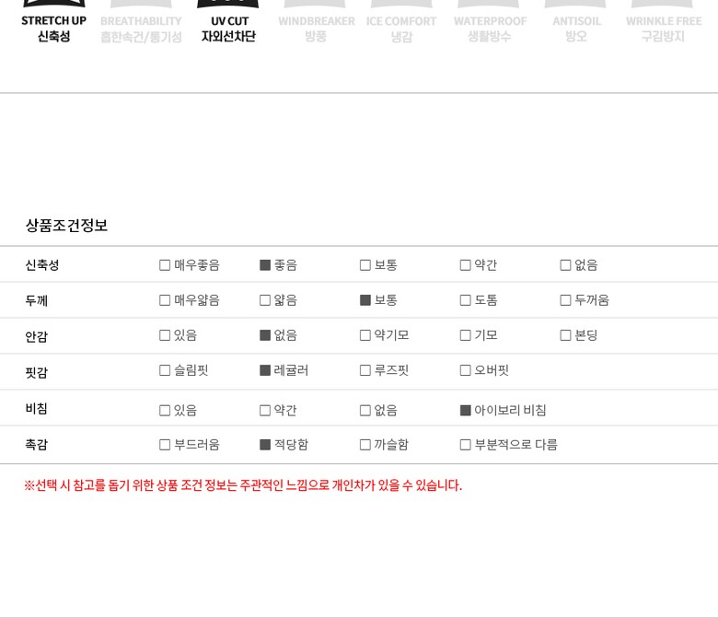Select 슬림핏 checkbox in 핏감 row
This screenshot has height=618, width=718.
click(x=165, y=370)
